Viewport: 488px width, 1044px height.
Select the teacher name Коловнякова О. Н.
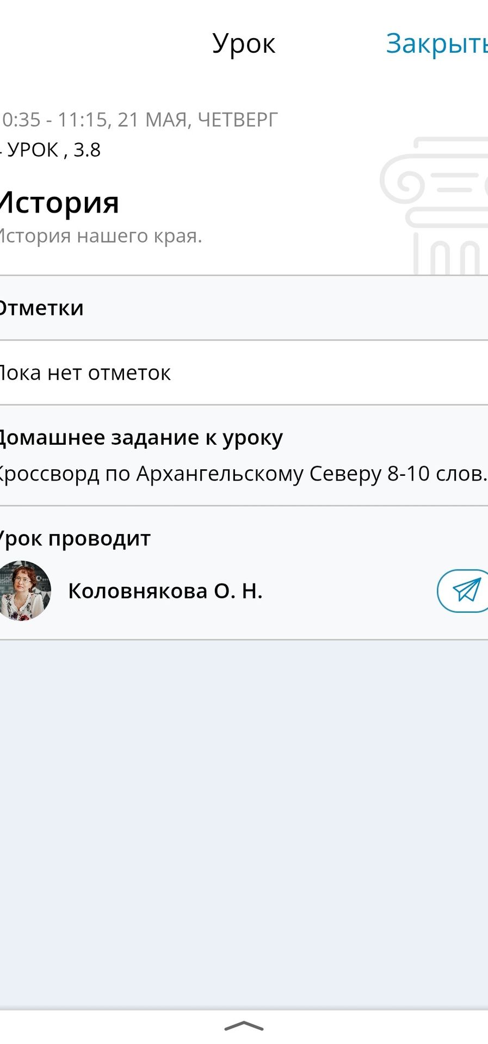[165, 591]
